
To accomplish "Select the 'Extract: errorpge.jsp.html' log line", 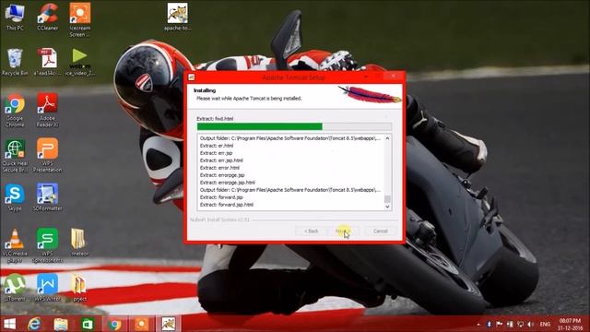I will 228,183.
